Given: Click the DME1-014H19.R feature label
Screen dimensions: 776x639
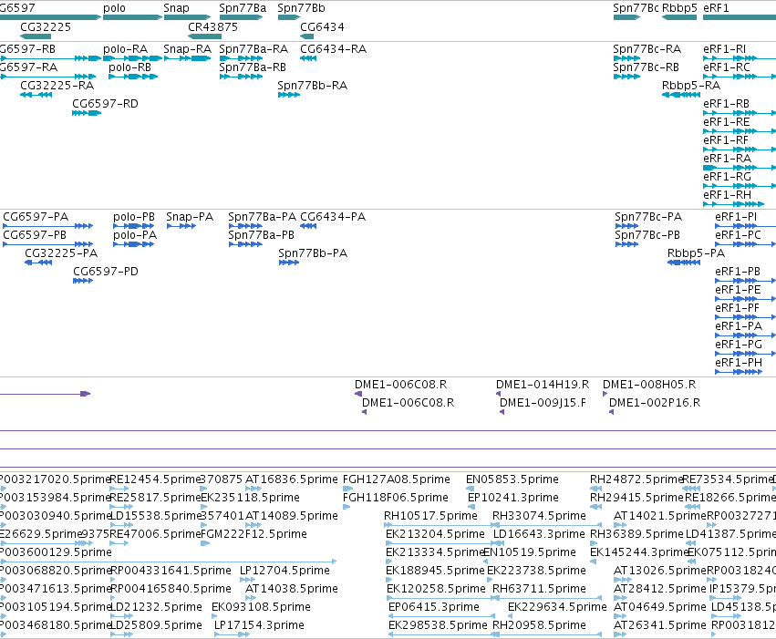Looking at the screenshot, I should coord(543,385).
